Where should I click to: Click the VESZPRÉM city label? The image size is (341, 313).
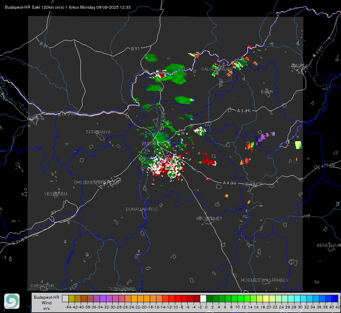[56, 194]
